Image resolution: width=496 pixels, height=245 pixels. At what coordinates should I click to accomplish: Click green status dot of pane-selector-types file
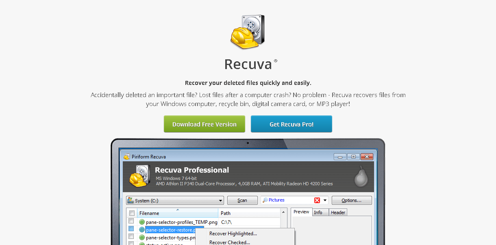click(x=142, y=237)
